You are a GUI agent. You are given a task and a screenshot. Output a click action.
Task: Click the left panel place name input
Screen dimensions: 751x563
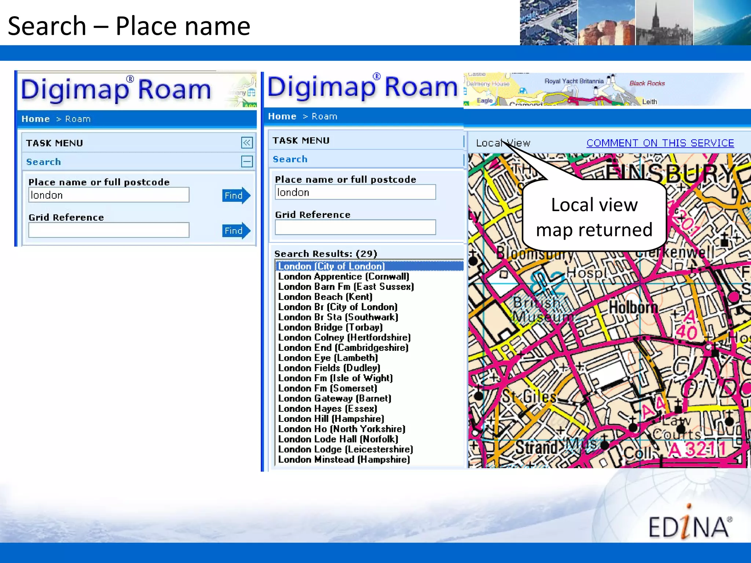tap(109, 195)
